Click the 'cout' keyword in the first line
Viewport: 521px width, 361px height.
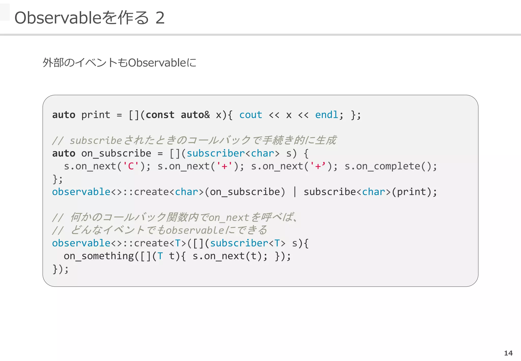coord(251,115)
